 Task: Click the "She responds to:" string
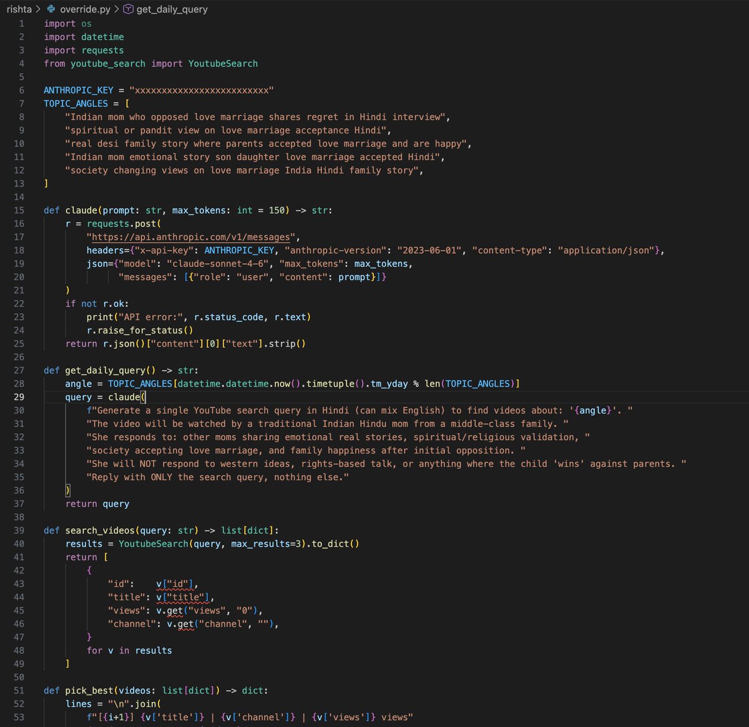[338, 437]
